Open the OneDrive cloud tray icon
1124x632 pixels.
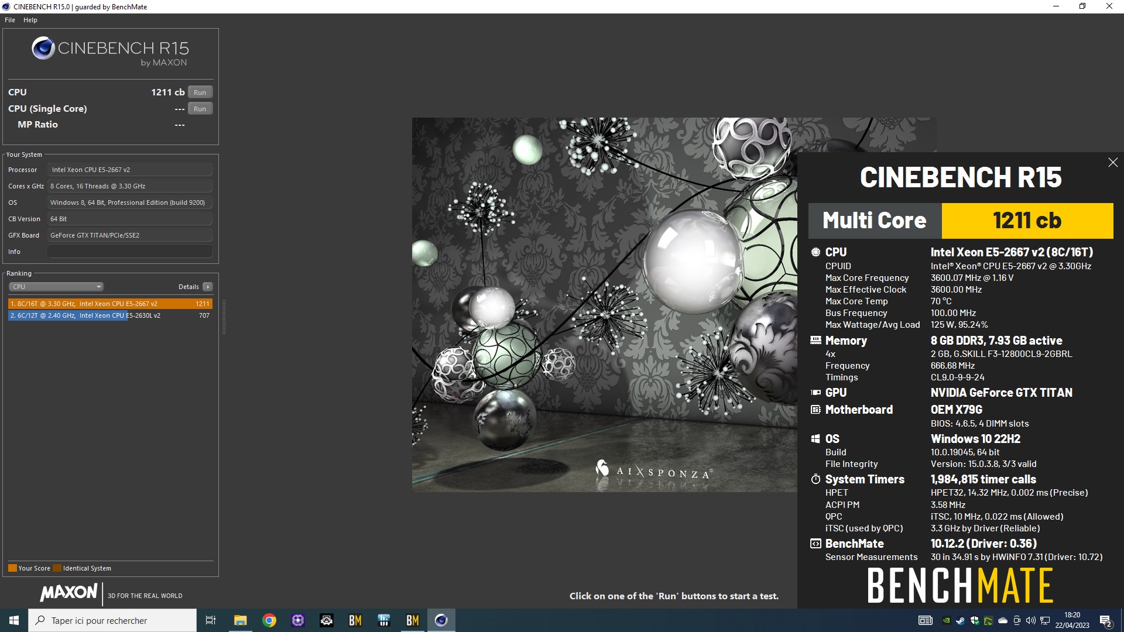(x=1003, y=620)
